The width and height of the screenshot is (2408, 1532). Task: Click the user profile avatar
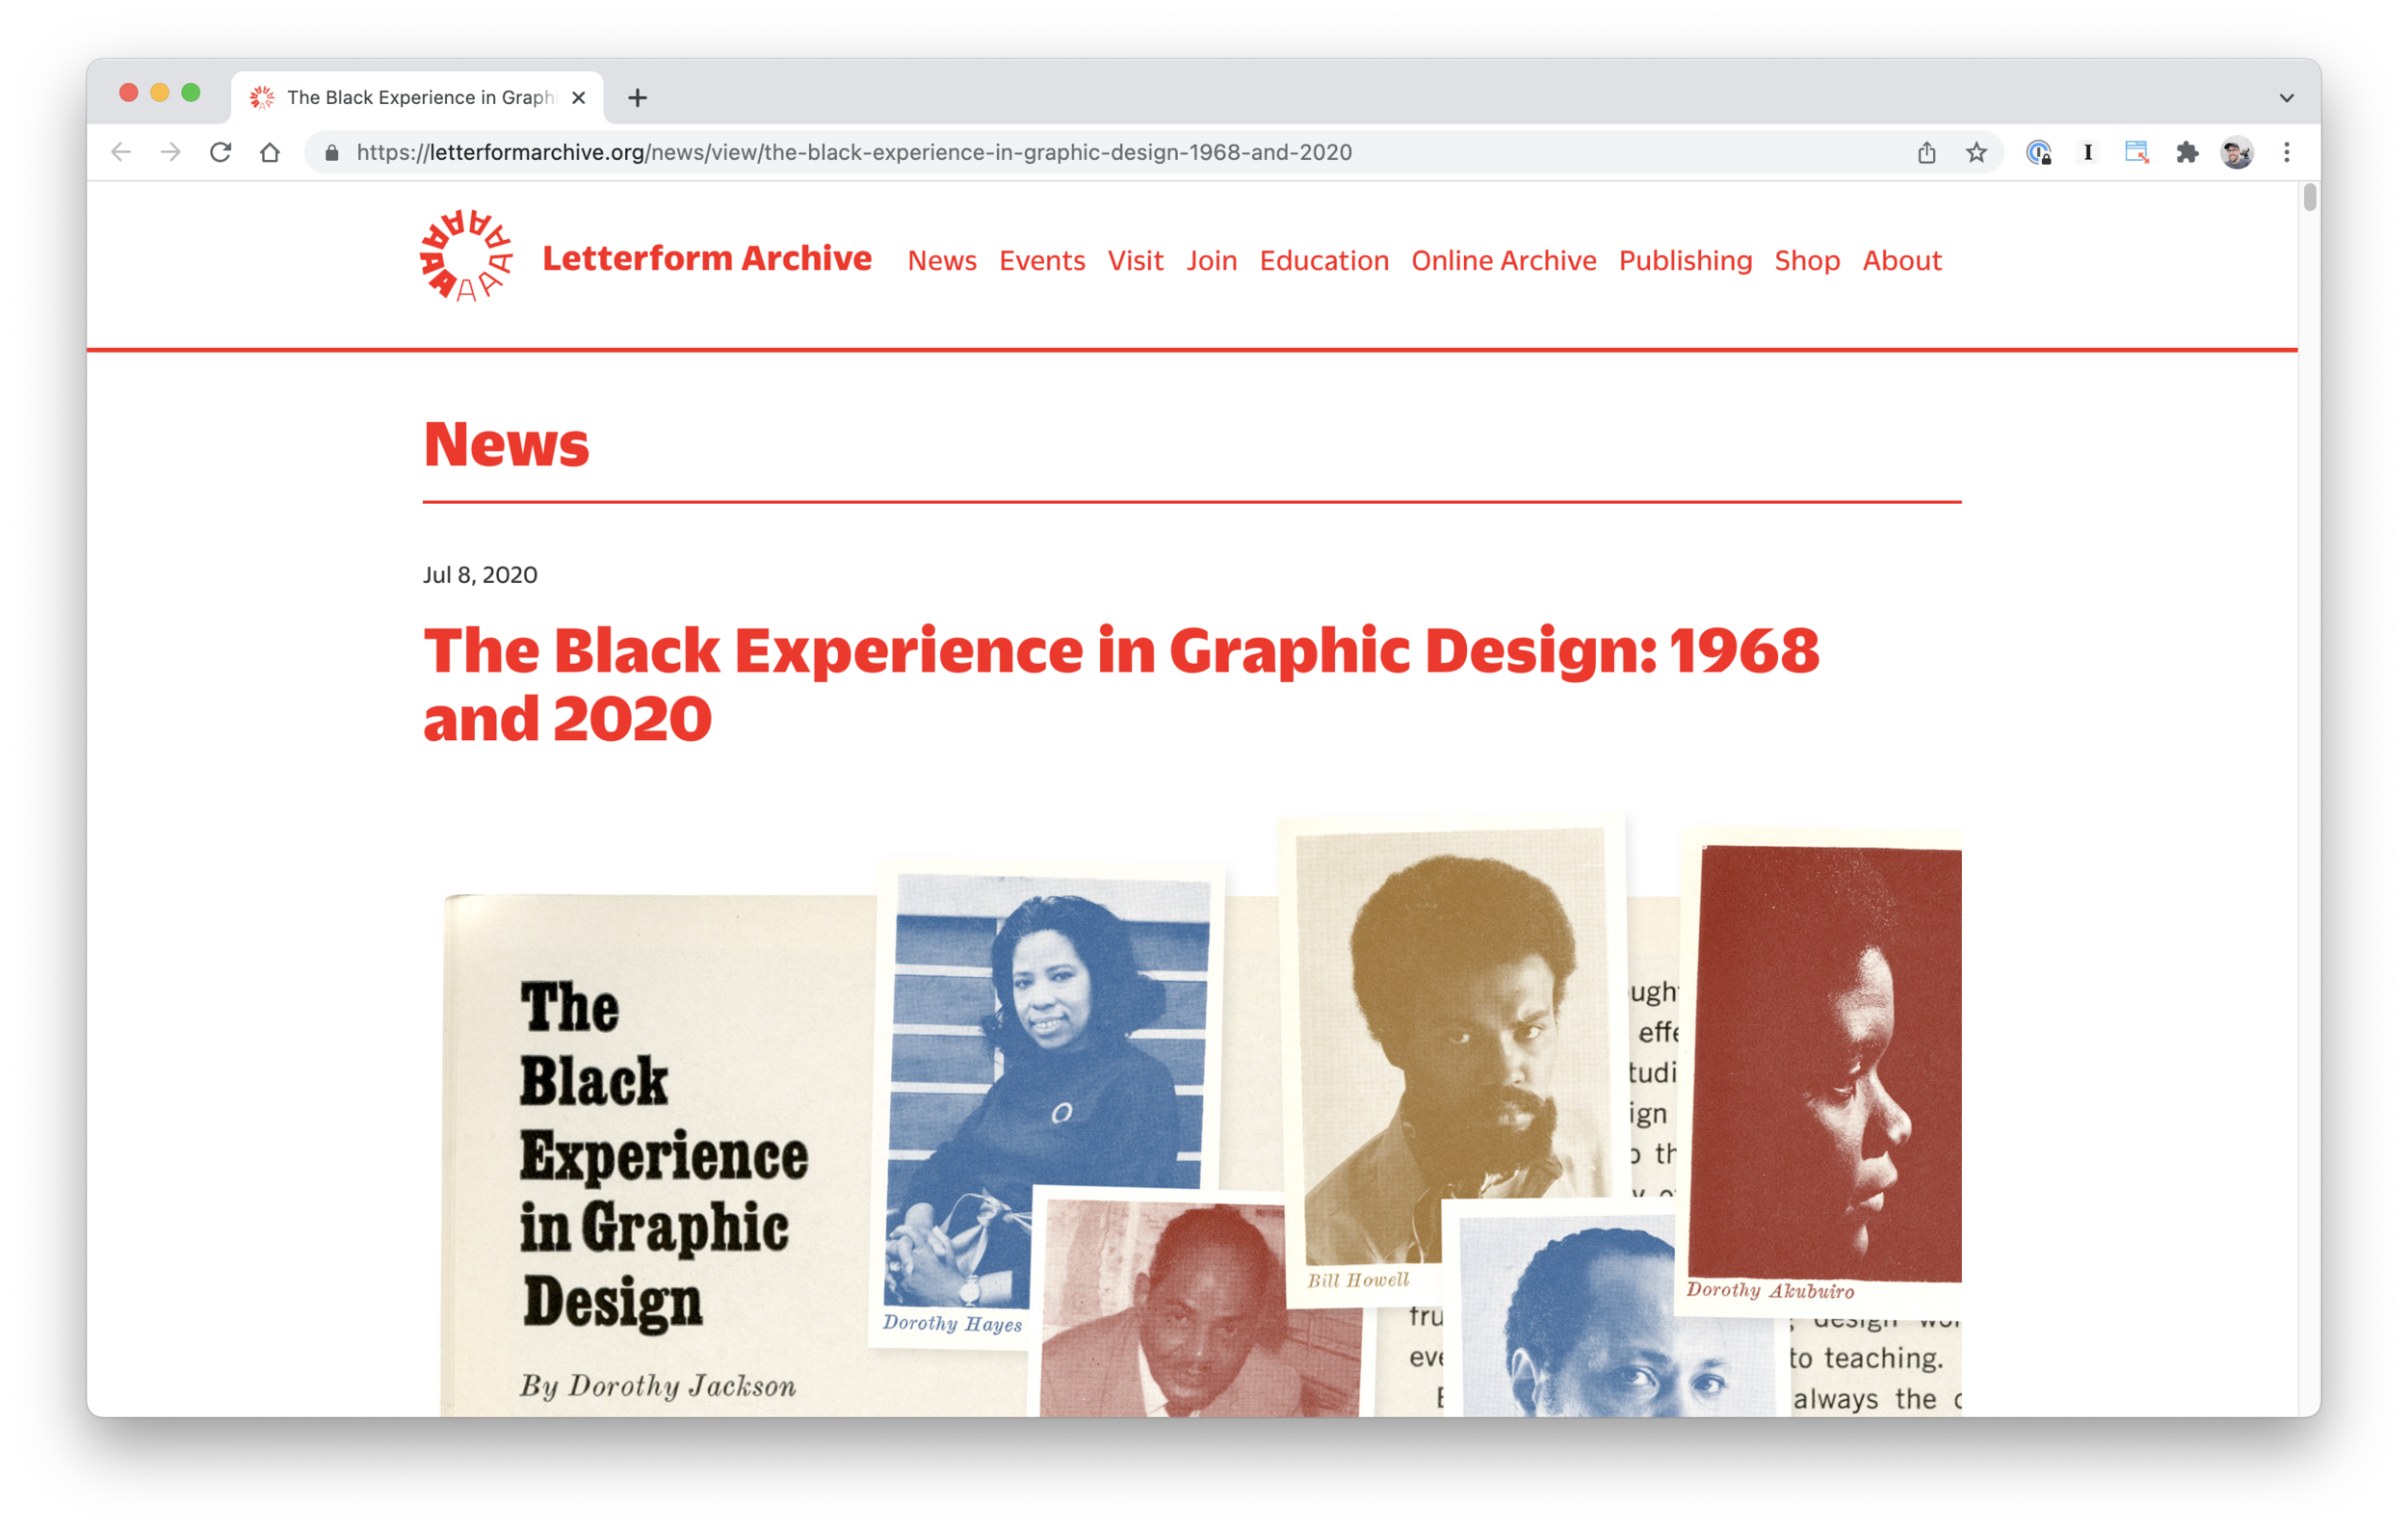(x=2237, y=152)
